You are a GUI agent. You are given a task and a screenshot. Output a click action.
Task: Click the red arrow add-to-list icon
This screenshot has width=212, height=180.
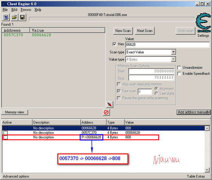click(x=110, y=104)
